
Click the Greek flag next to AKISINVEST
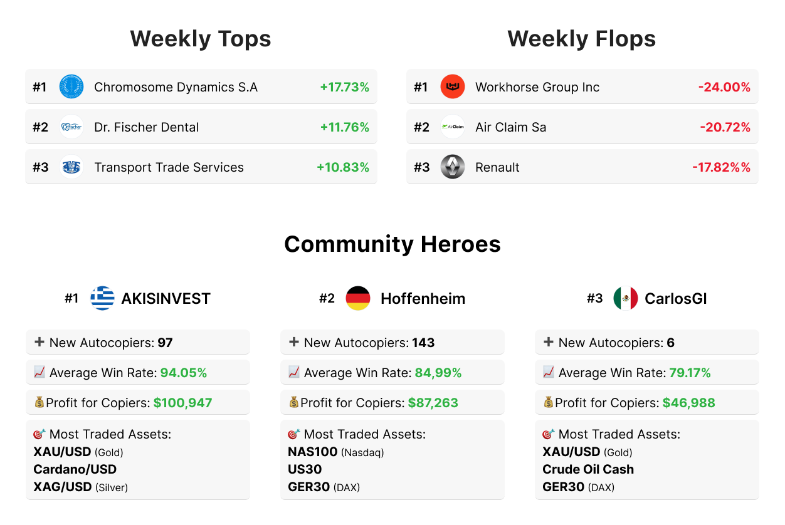pos(102,298)
